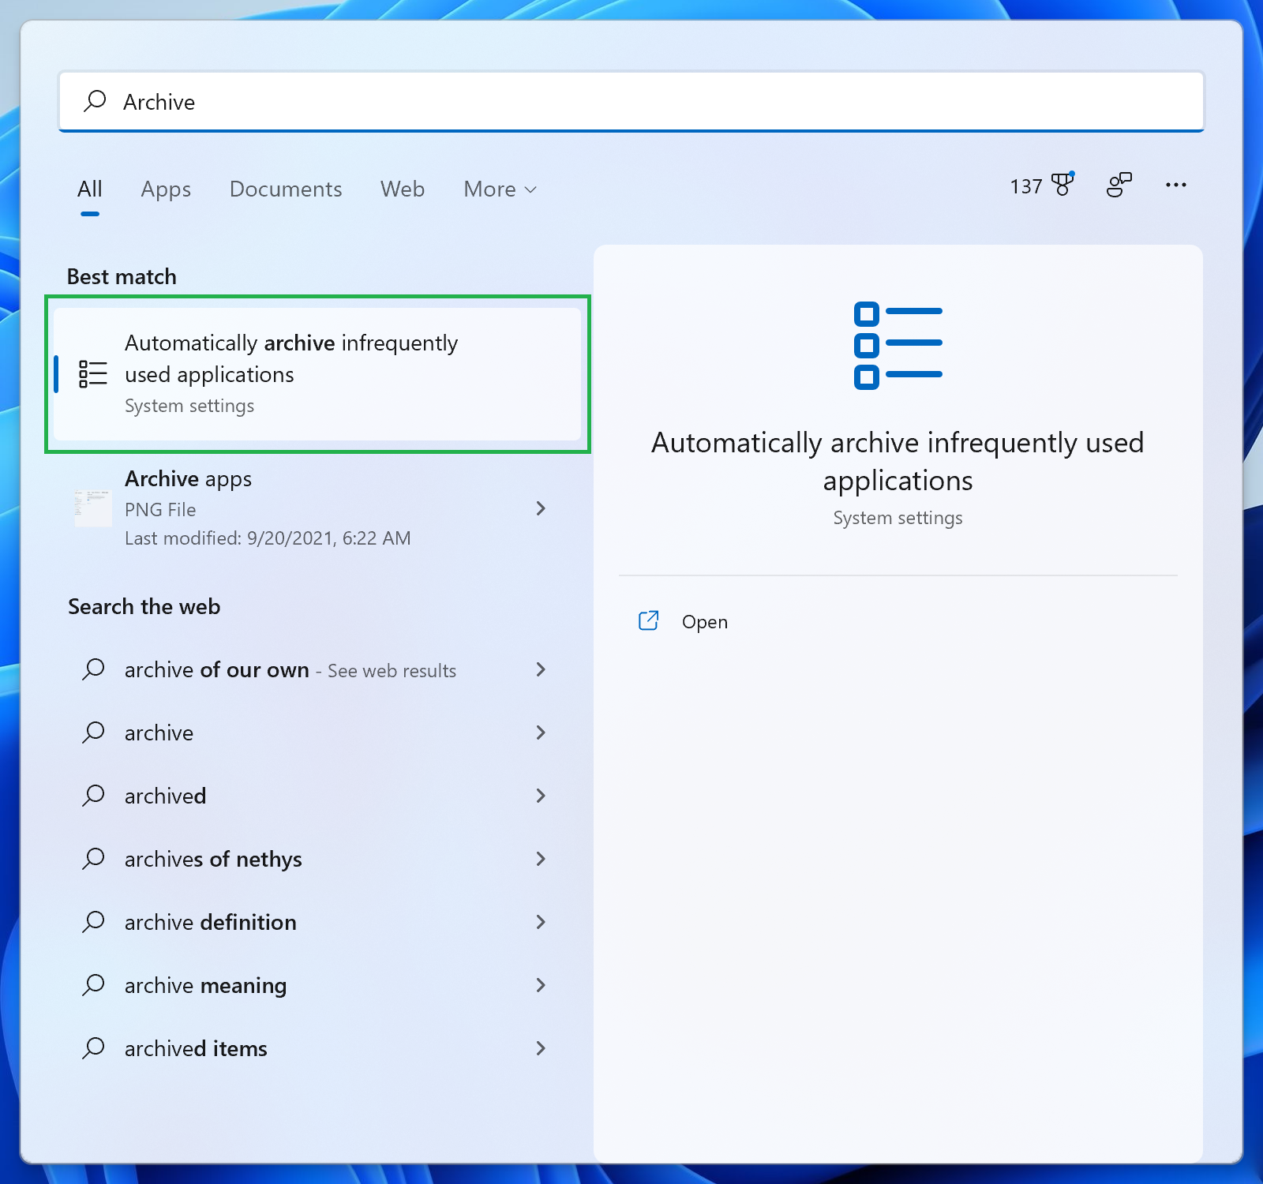This screenshot has width=1263, height=1184.
Task: Expand the 'archive' web suggestion arrow
Action: coord(541,733)
